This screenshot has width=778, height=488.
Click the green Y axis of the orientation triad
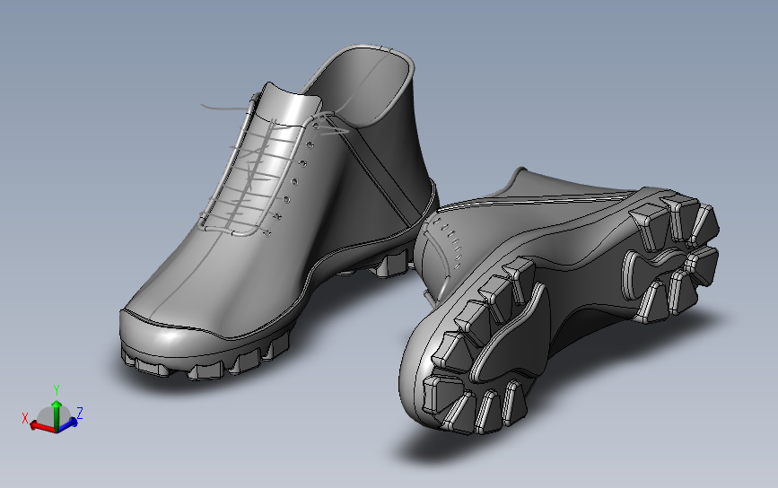57,414
